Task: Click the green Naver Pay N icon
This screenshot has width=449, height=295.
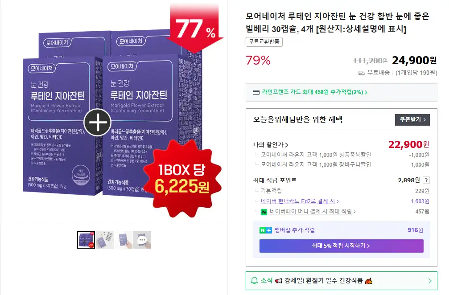Action: (264, 212)
